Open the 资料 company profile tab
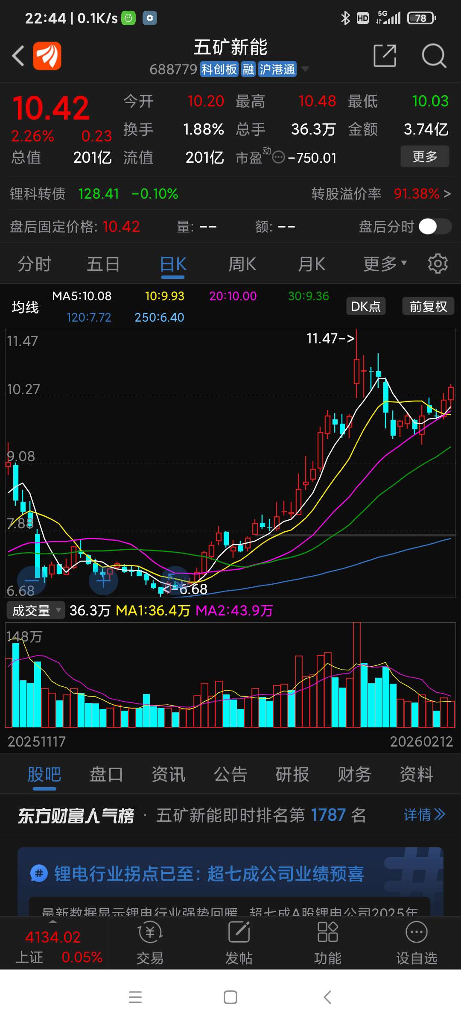 (417, 774)
